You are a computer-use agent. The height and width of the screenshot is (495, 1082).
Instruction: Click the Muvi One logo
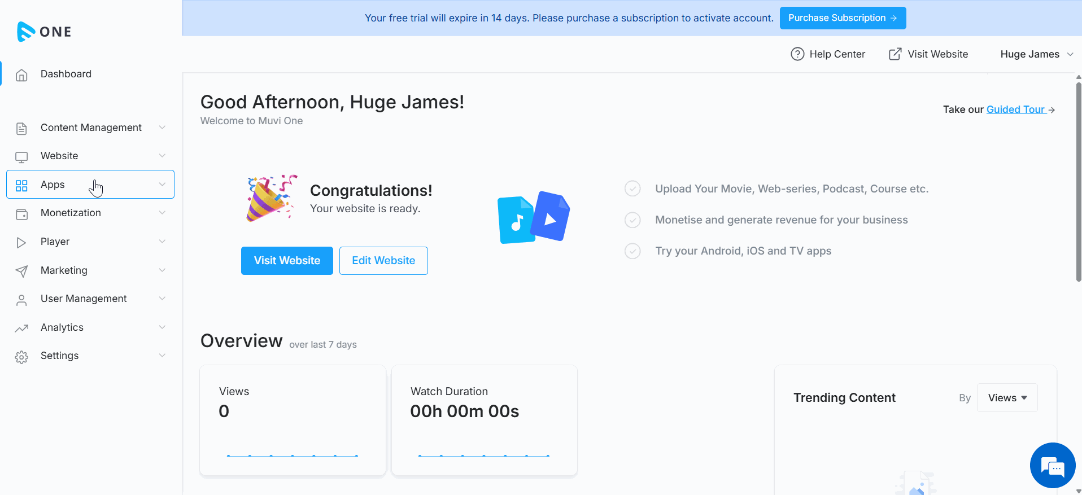point(44,32)
